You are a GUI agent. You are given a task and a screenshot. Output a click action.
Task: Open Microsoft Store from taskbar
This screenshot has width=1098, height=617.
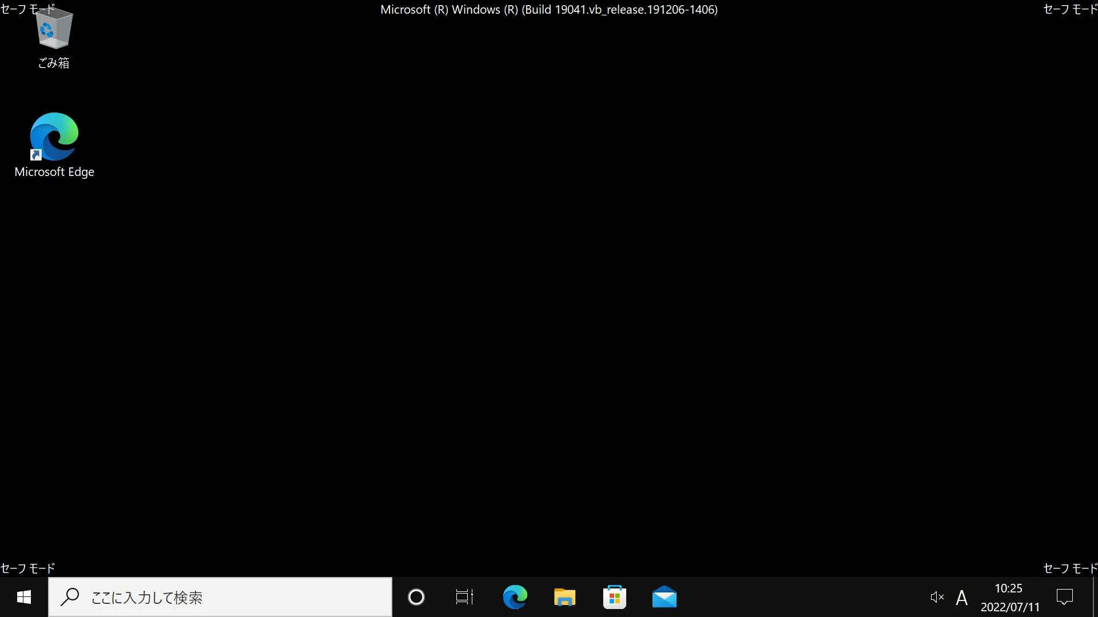615,596
